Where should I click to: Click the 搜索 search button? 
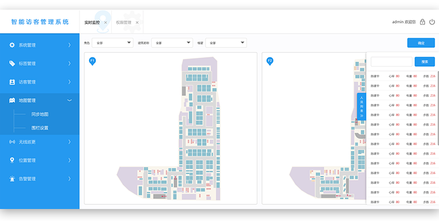click(425, 62)
